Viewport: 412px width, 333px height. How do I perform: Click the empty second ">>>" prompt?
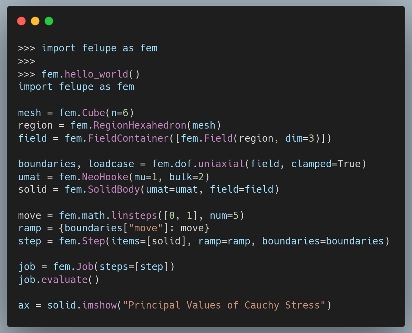pos(27,61)
